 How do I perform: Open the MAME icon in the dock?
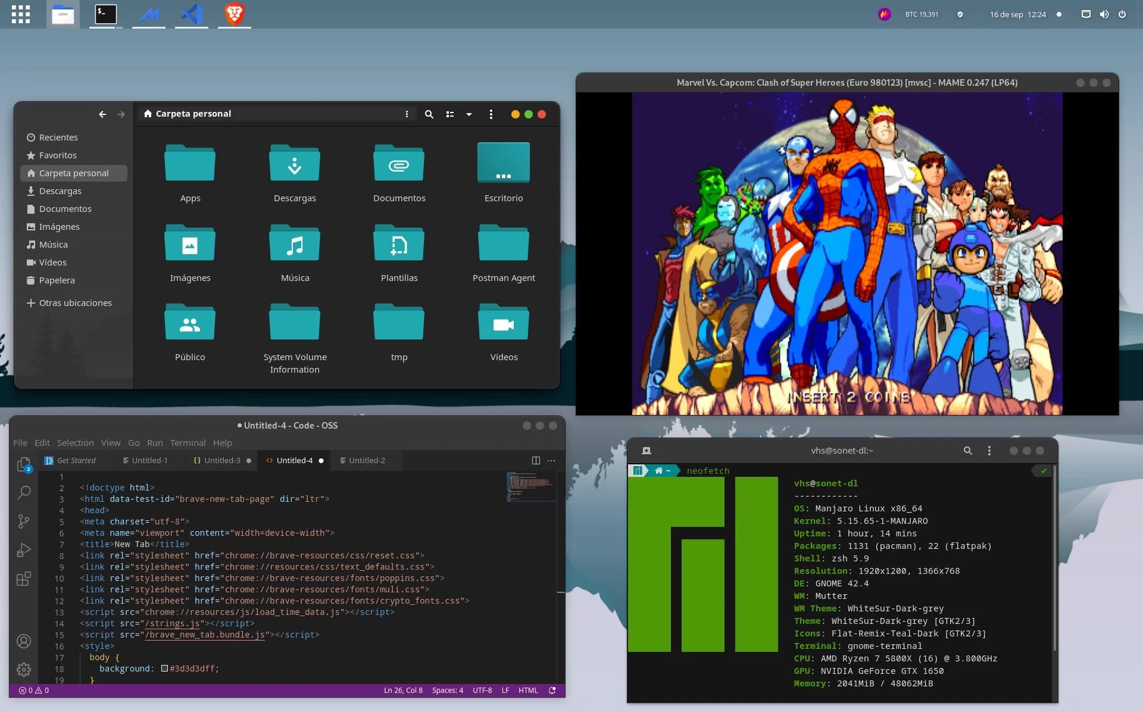(x=149, y=14)
